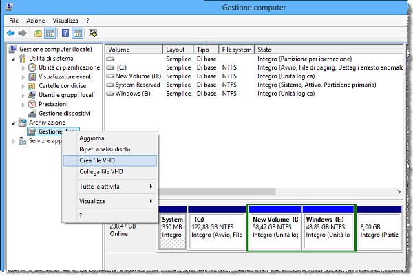This screenshot has height=276, width=413.
Task: Click the horizontal scrollbar thumb
Action: [217, 192]
